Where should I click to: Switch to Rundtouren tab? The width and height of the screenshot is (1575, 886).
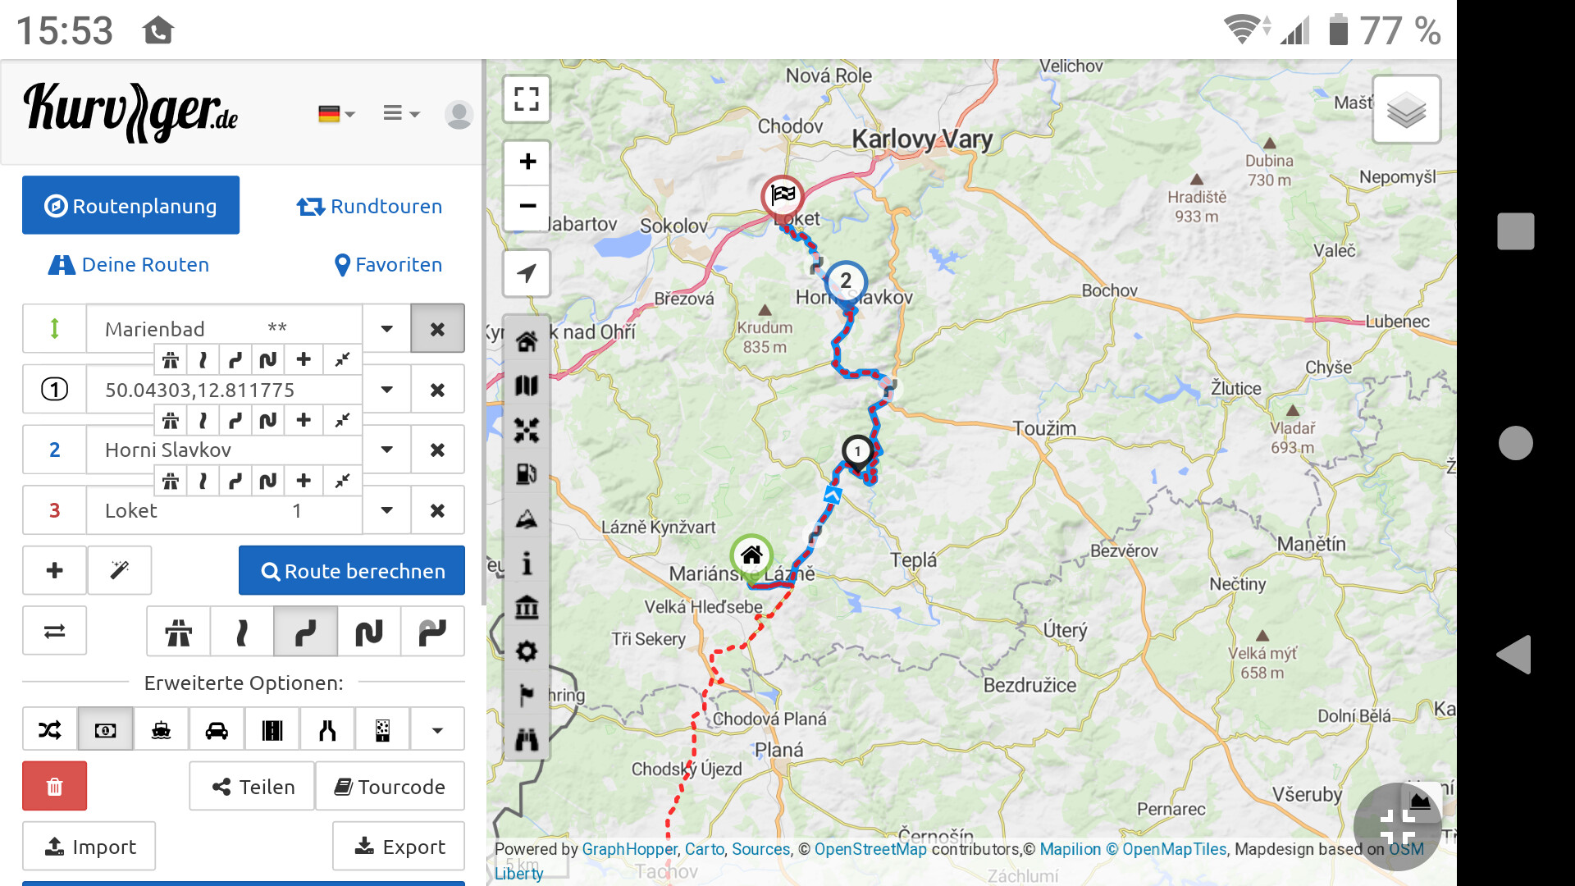coord(369,206)
